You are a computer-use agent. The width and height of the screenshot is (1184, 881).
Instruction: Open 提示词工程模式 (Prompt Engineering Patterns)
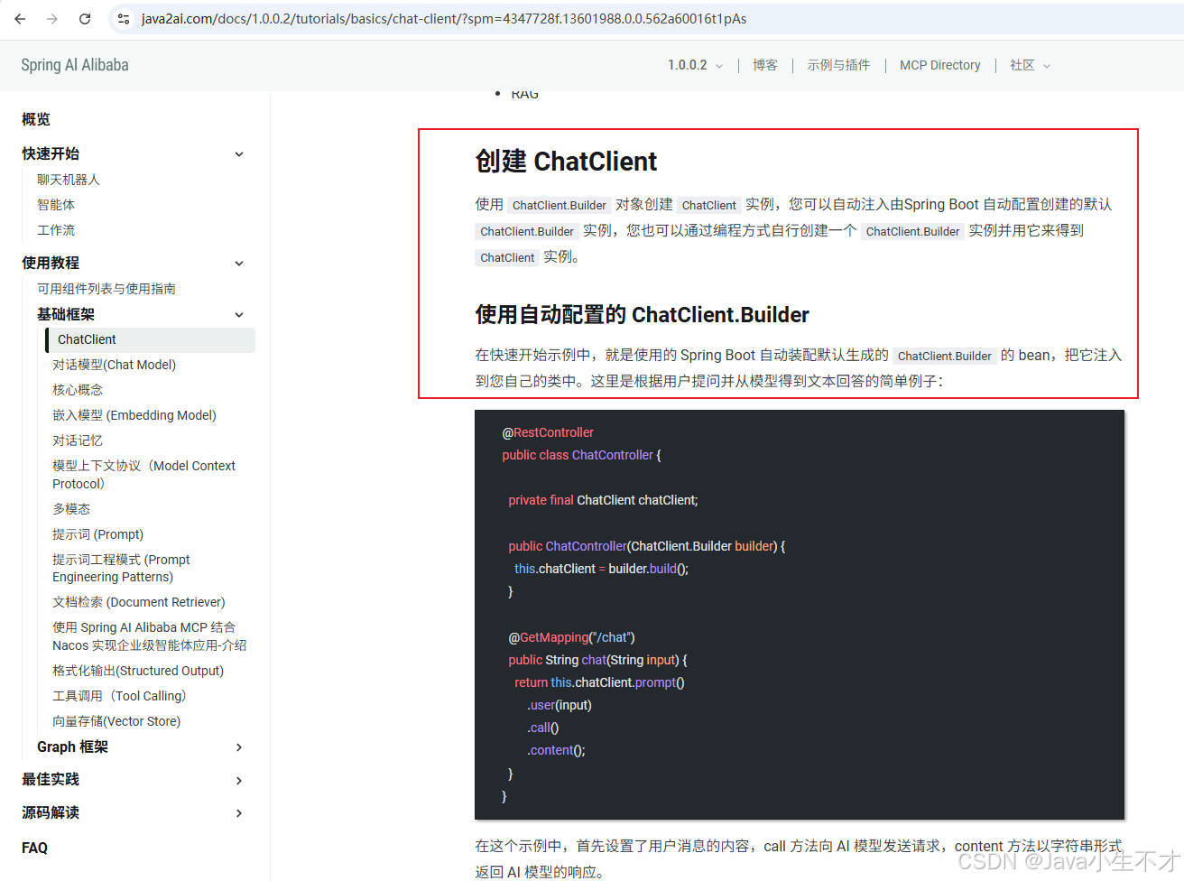coord(121,568)
